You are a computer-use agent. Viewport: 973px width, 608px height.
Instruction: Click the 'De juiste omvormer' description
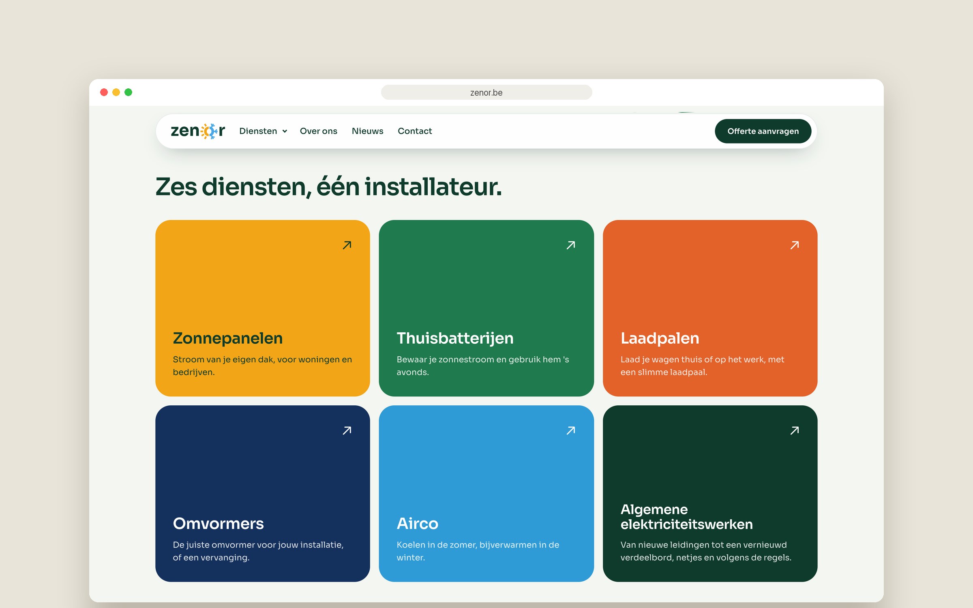pos(258,551)
